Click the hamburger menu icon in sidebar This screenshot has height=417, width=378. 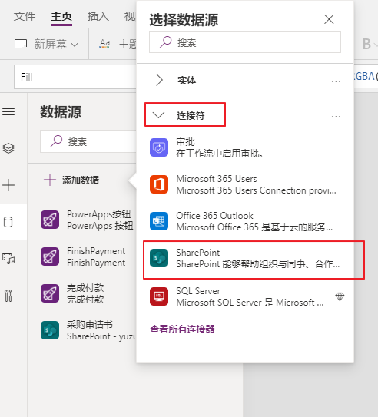coord(8,111)
